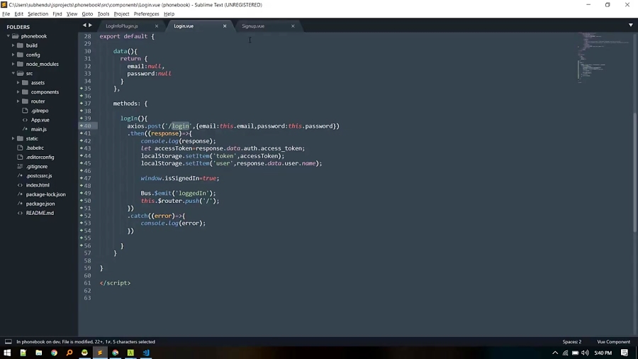
Task: Place cursor on 'loggedIn' string in line 49
Action: (x=193, y=194)
